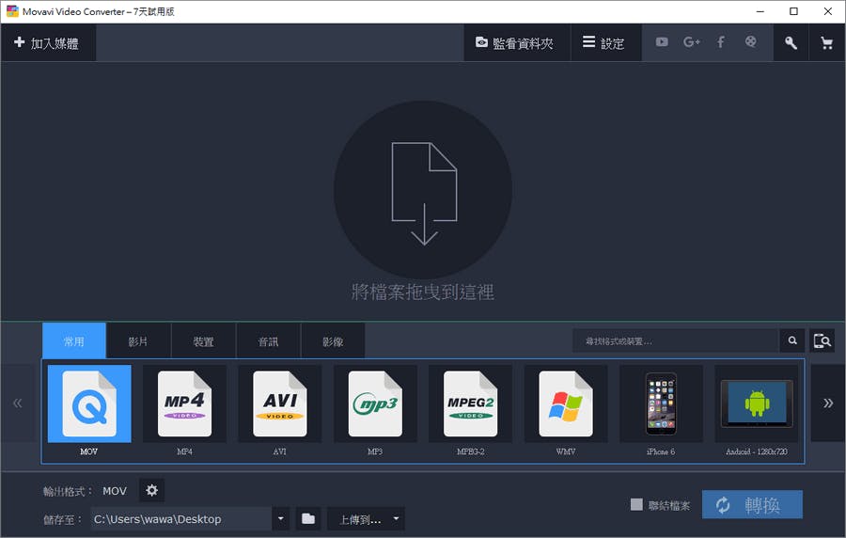The image size is (846, 538).
Task: Switch to the 裝置 tab
Action: (203, 340)
